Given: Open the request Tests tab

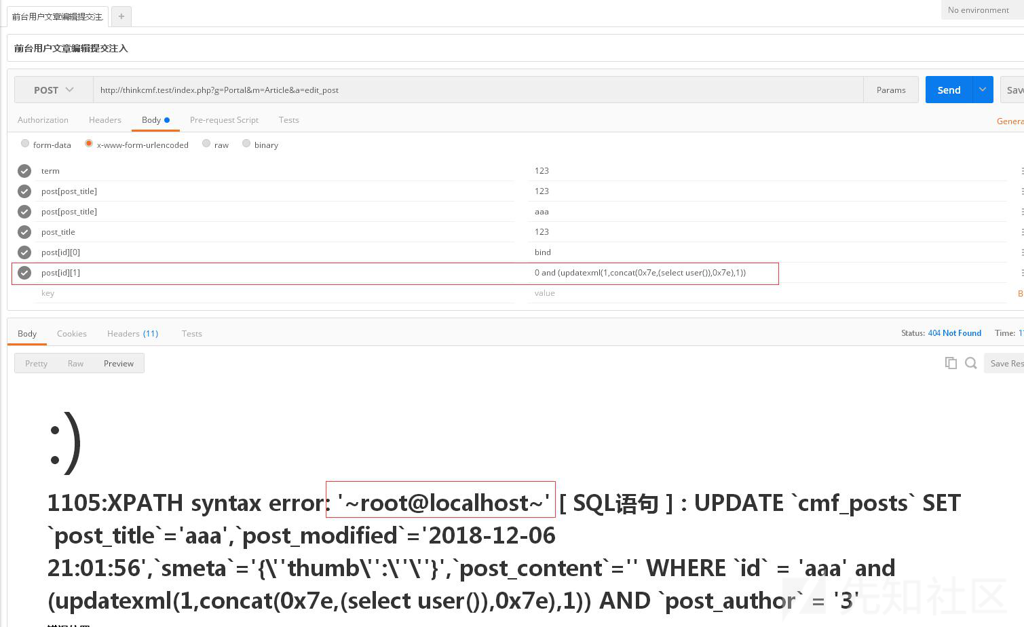Looking at the screenshot, I should click(288, 120).
